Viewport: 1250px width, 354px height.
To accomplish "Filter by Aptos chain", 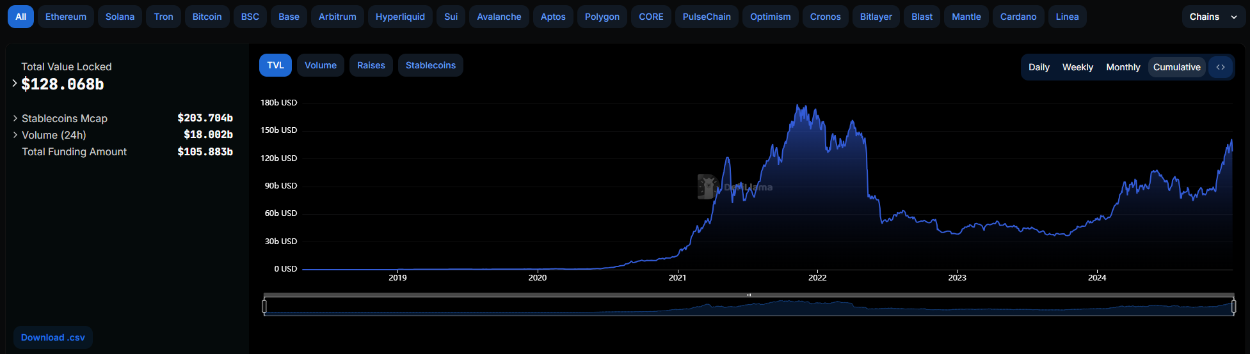I will click(x=553, y=17).
